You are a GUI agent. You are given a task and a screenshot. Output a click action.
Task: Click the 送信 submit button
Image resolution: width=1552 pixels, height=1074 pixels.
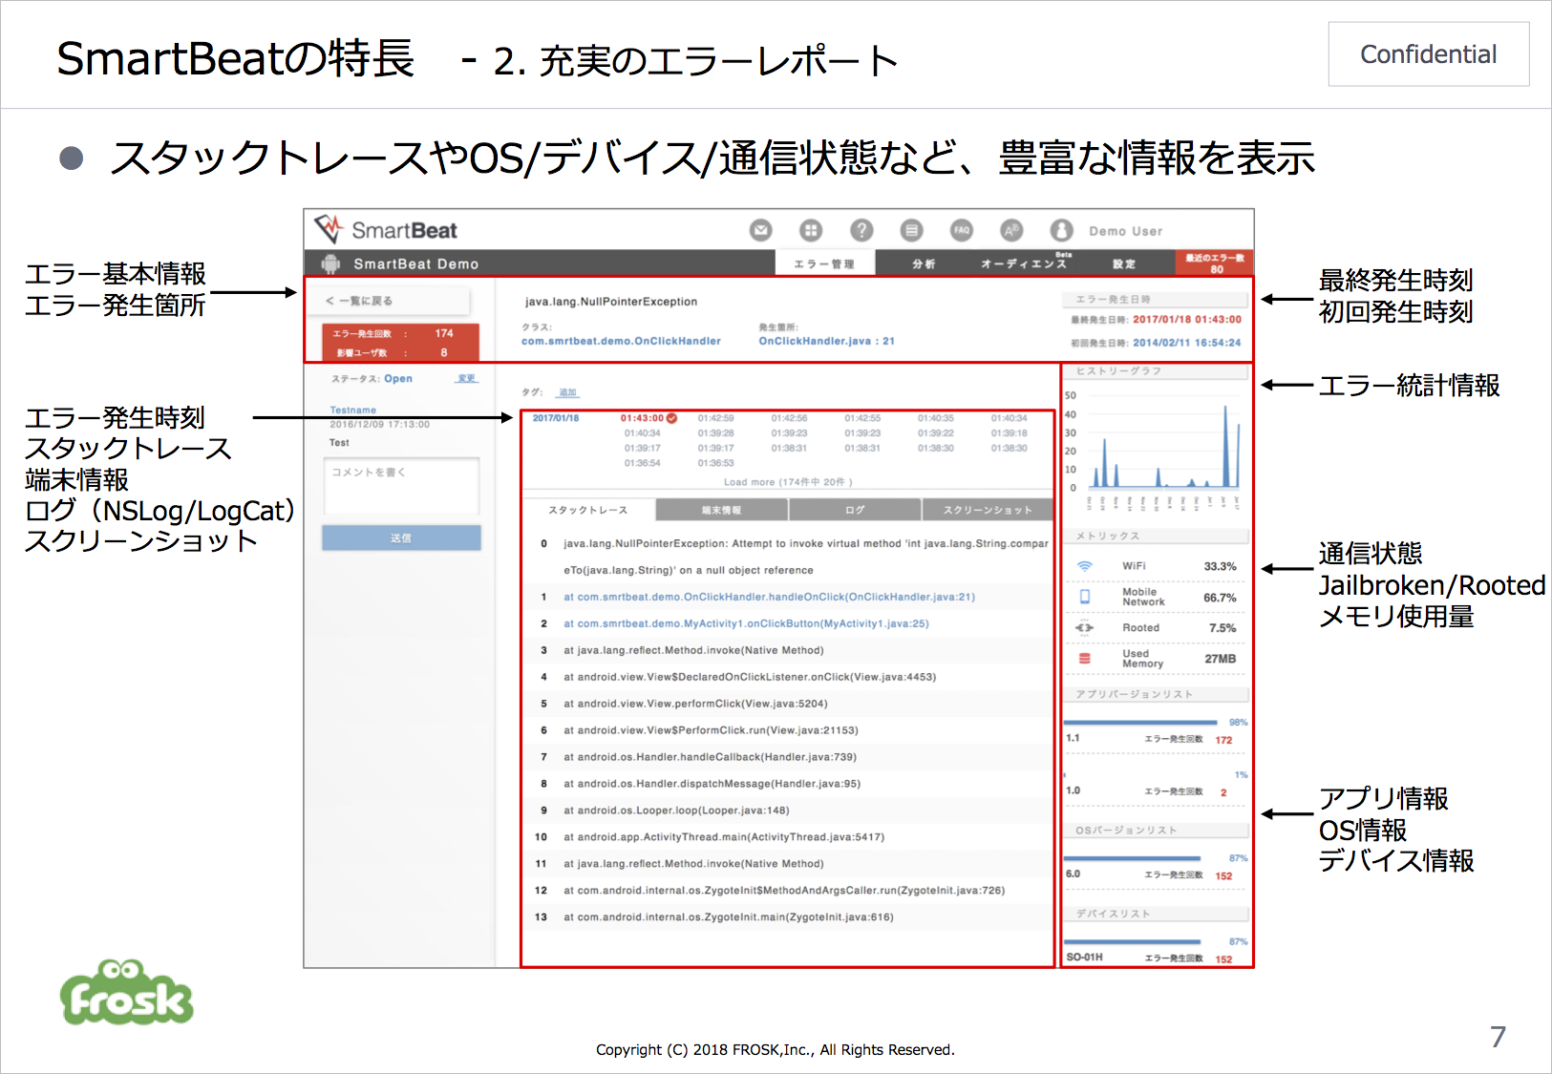(x=401, y=538)
